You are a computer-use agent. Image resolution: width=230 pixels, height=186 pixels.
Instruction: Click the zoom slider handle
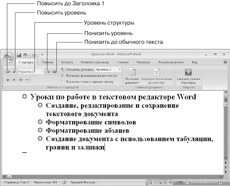pyautogui.click(x=204, y=182)
